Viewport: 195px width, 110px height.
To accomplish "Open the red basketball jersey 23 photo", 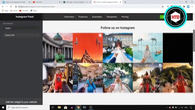I will pyautogui.click(x=58, y=78).
